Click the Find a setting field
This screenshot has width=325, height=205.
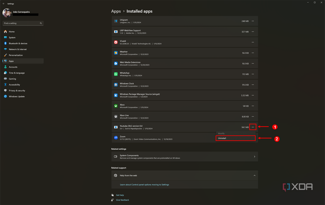click(23, 23)
